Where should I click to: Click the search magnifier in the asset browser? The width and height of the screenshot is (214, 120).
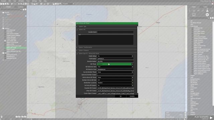pyautogui.click(x=208, y=18)
